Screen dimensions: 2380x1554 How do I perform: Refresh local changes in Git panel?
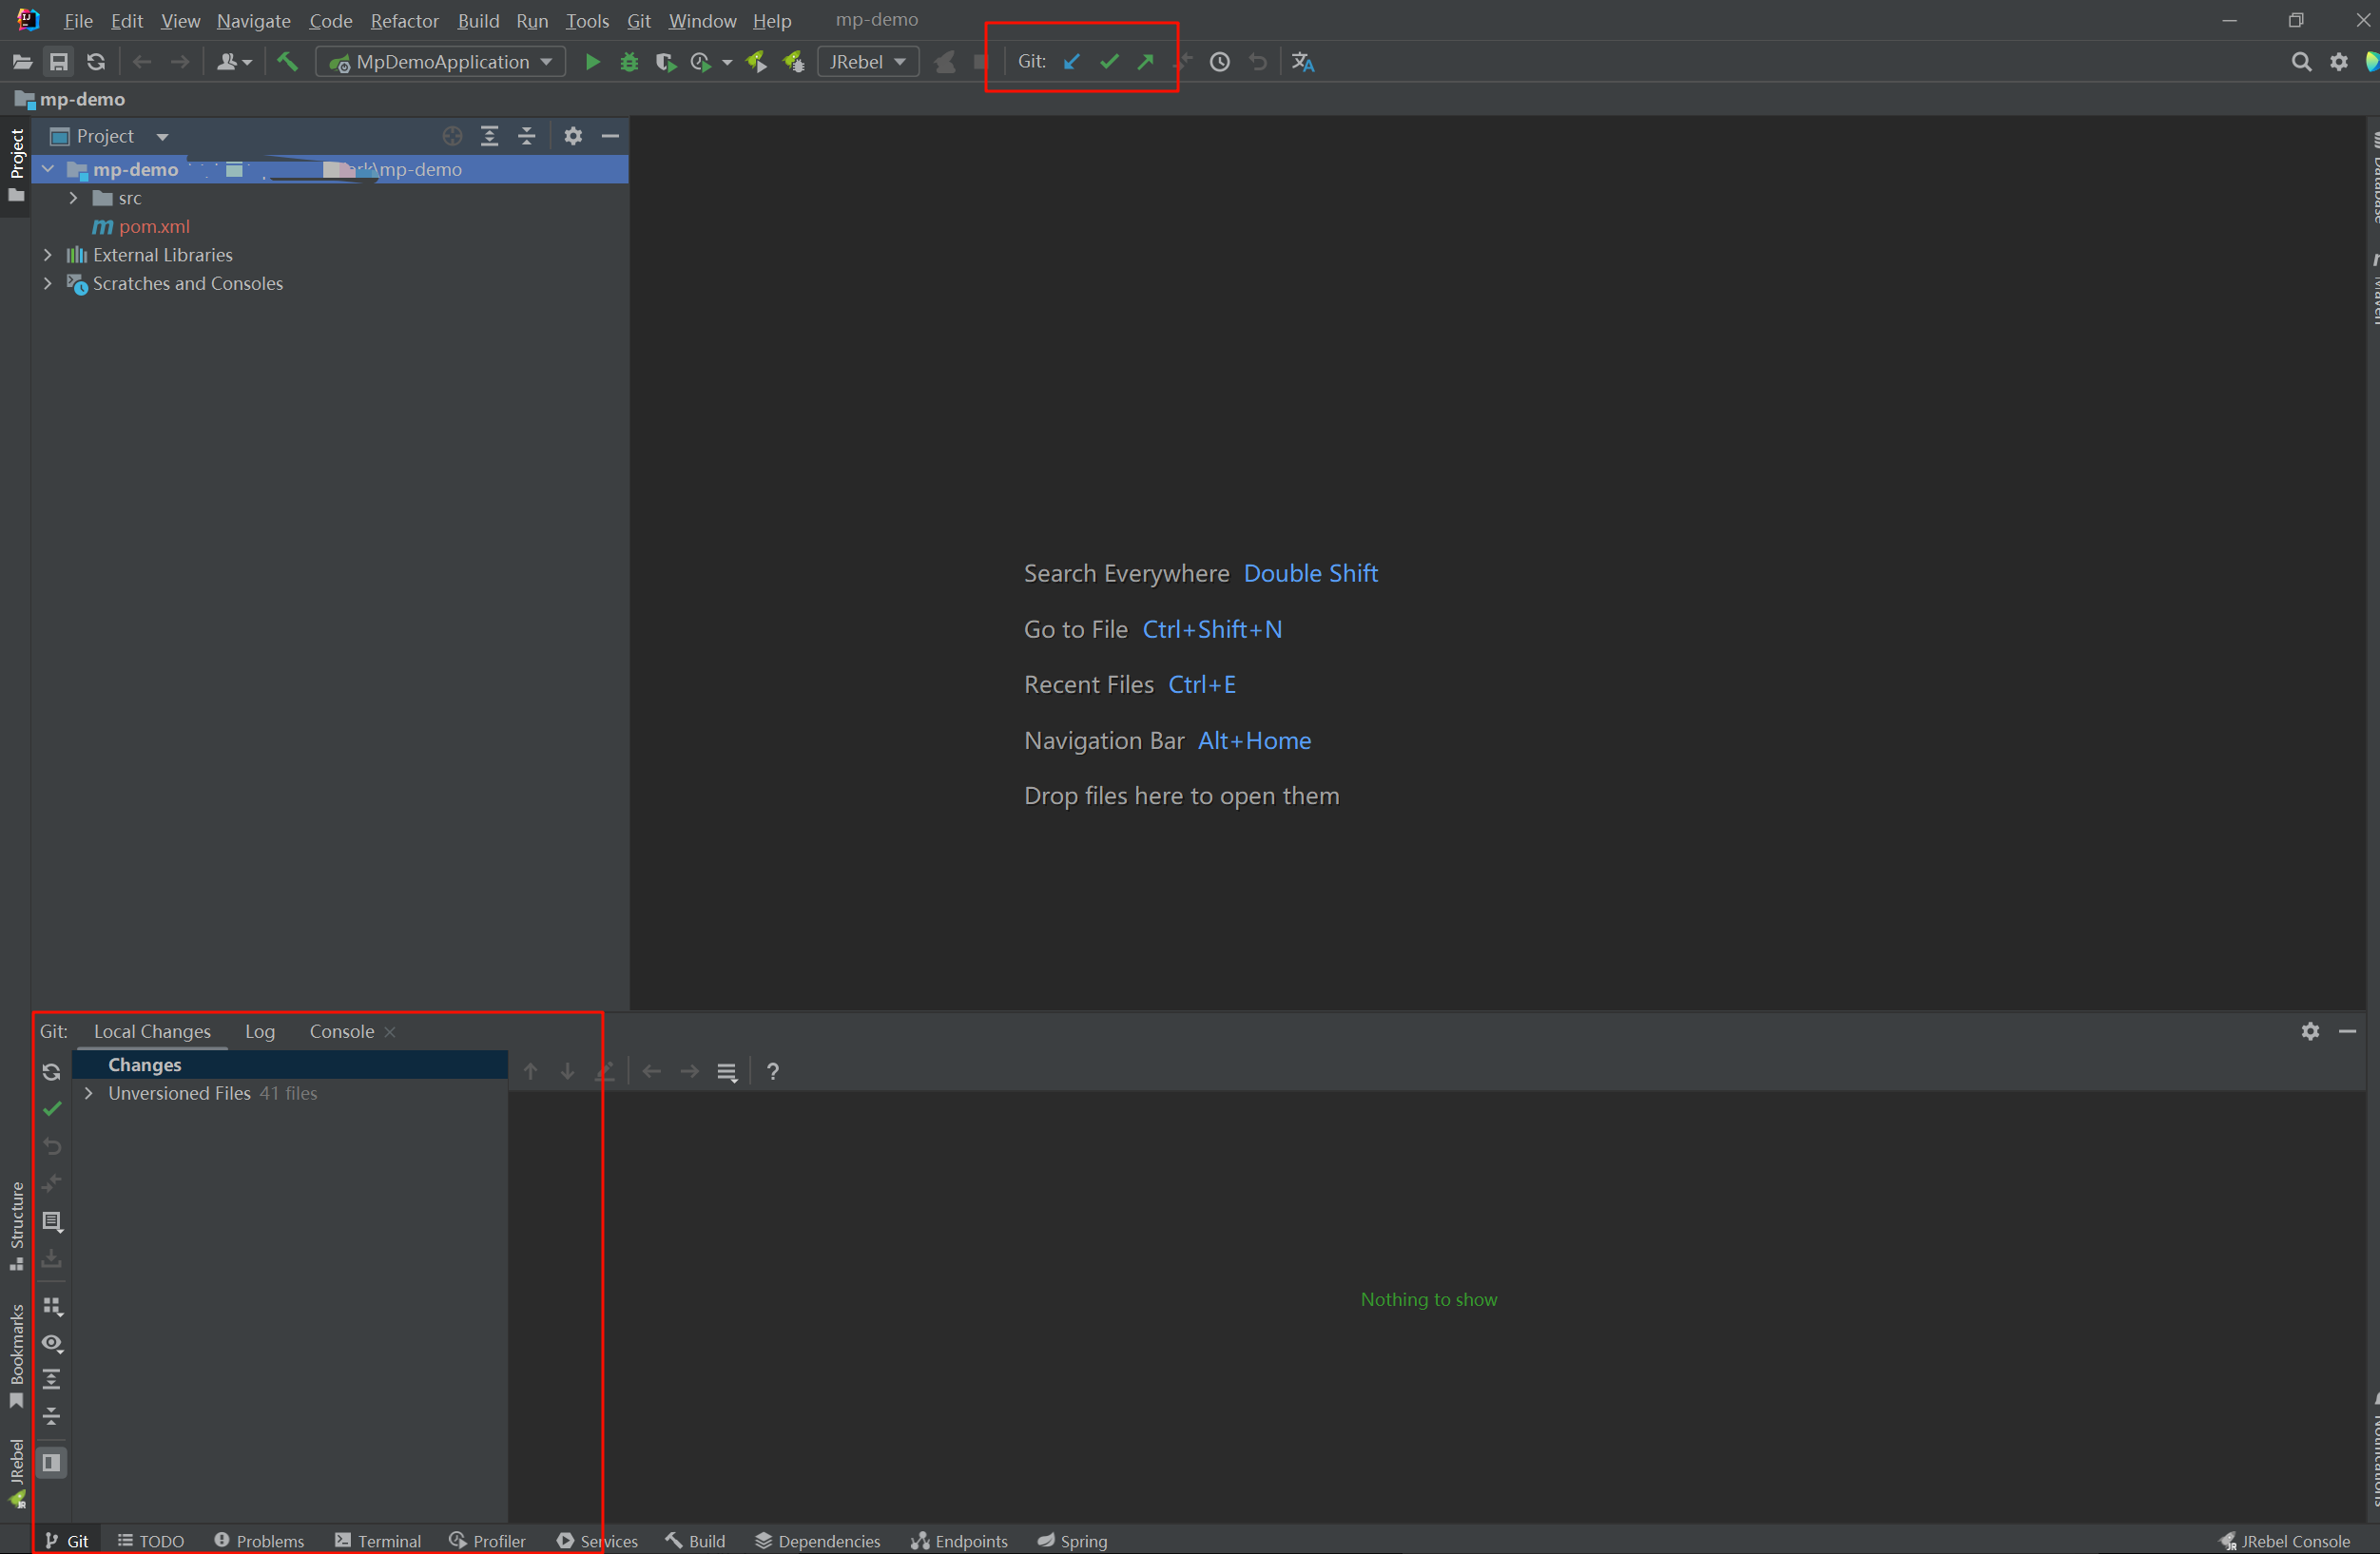click(52, 1071)
